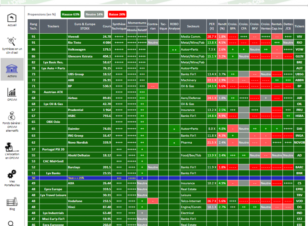Click the PER (X) column header

click(x=212, y=26)
